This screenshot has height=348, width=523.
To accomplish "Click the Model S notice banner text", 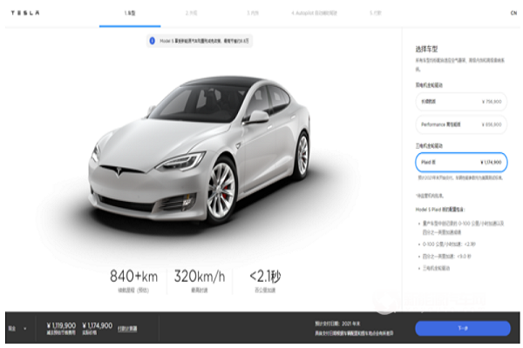I will tap(204, 41).
